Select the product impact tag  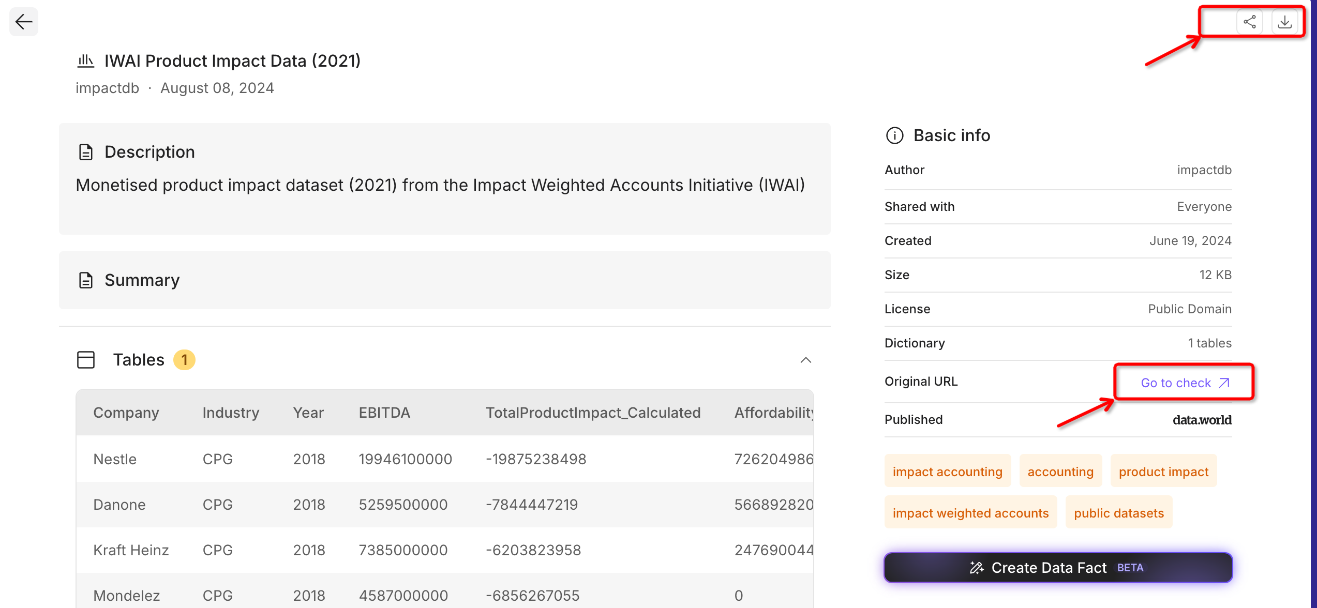pyautogui.click(x=1163, y=472)
